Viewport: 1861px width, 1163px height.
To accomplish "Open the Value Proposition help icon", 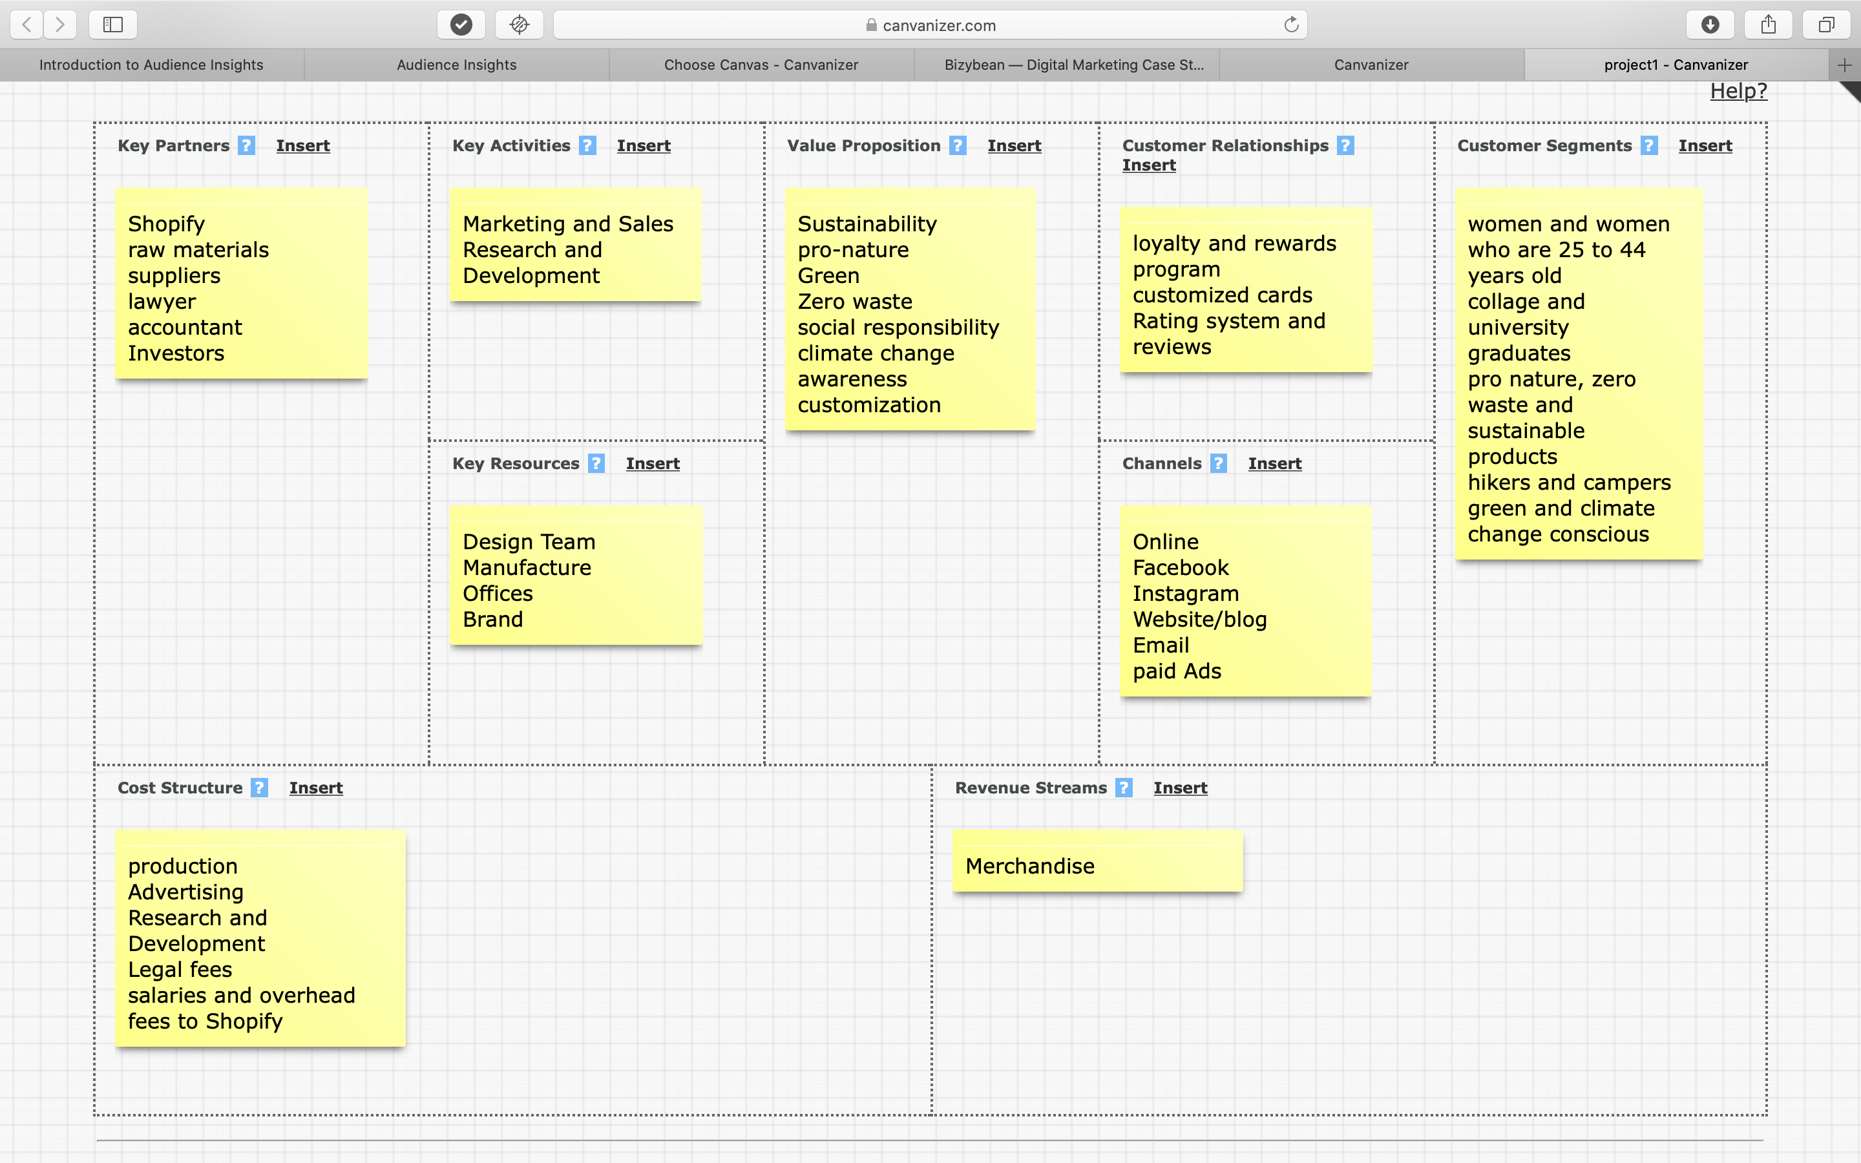I will [958, 145].
